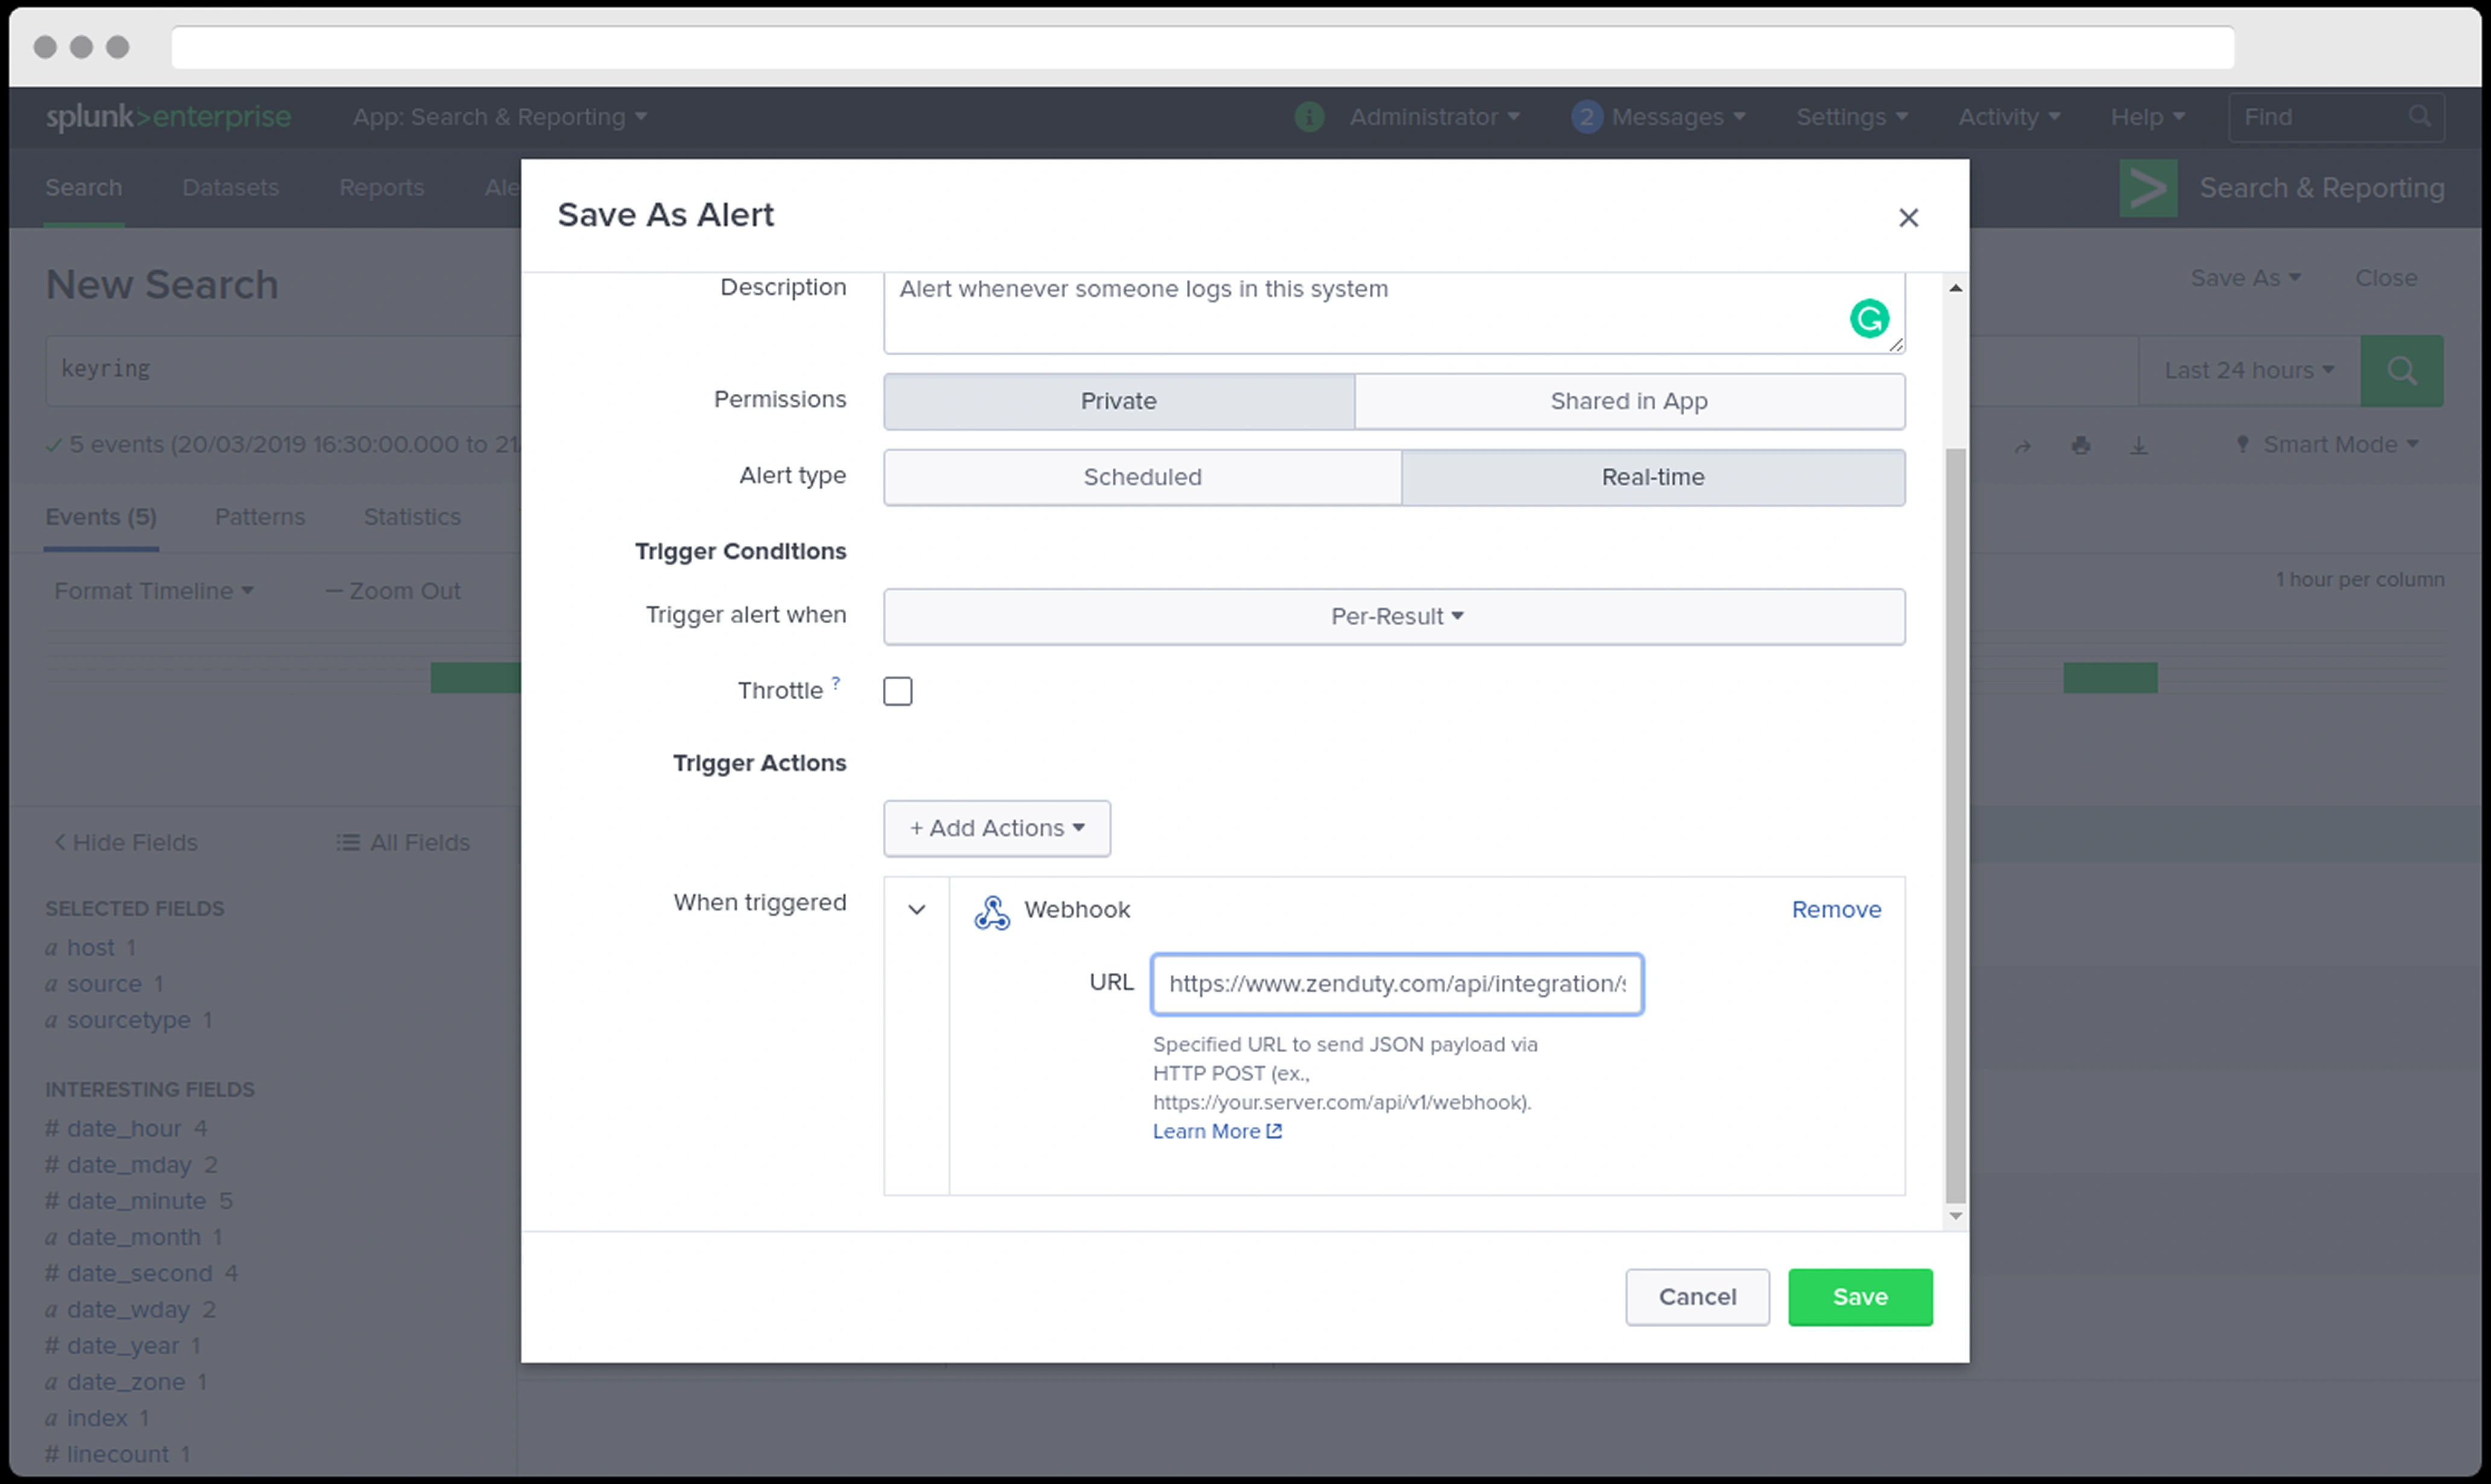Click the Messages count badge icon

tap(1586, 117)
